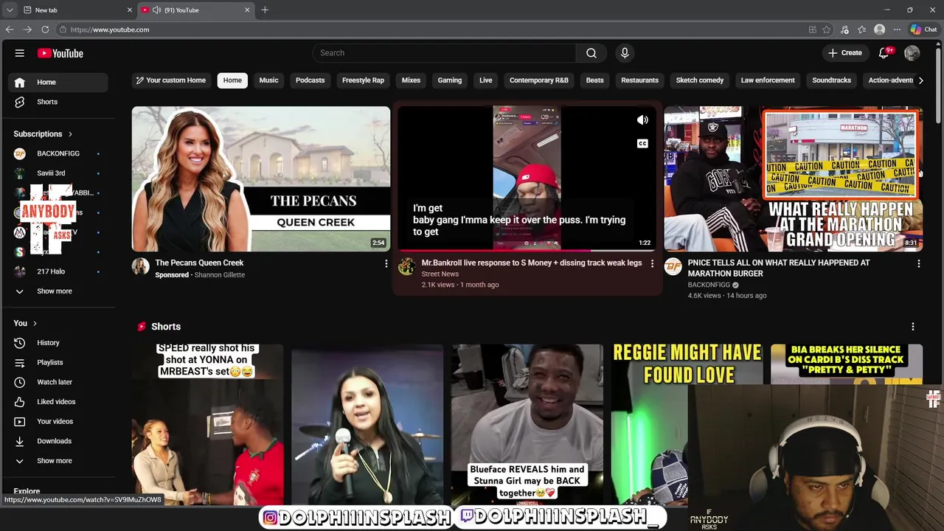Show more subscriptions
944x531 pixels.
(59, 291)
